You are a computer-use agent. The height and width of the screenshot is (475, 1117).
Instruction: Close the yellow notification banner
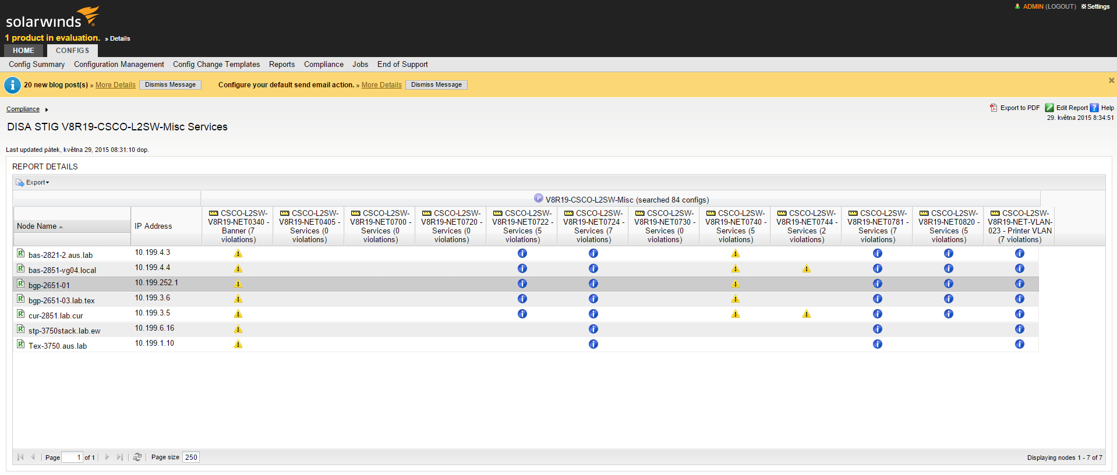1111,80
